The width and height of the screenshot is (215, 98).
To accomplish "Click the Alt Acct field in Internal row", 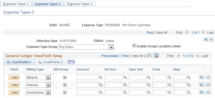I will click(114, 85).
